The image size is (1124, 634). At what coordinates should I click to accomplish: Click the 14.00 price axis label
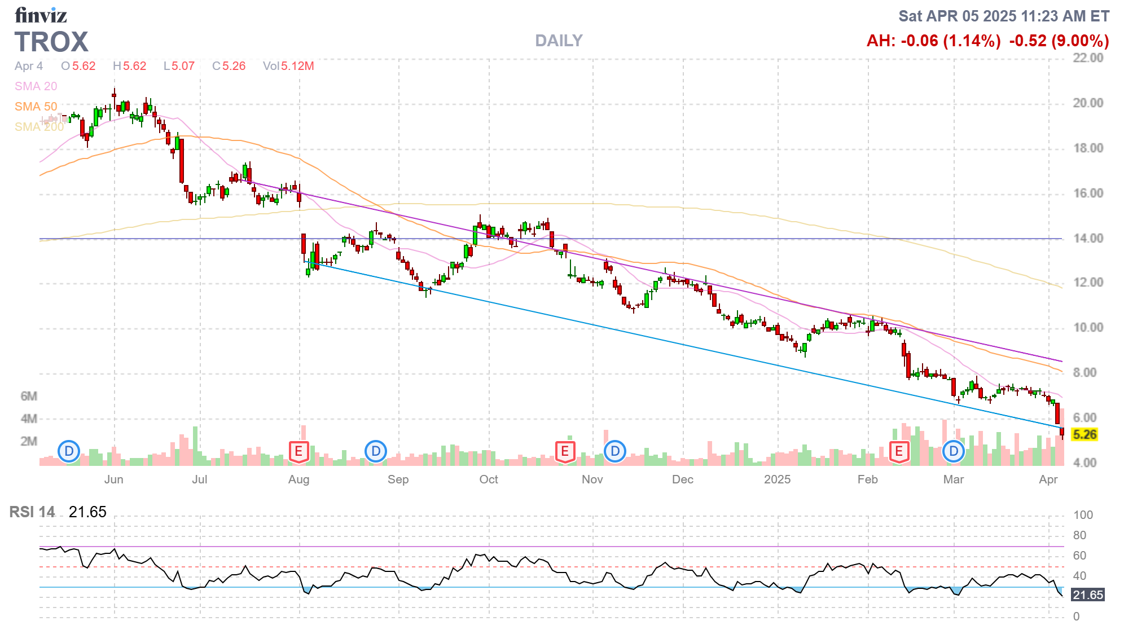1088,239
